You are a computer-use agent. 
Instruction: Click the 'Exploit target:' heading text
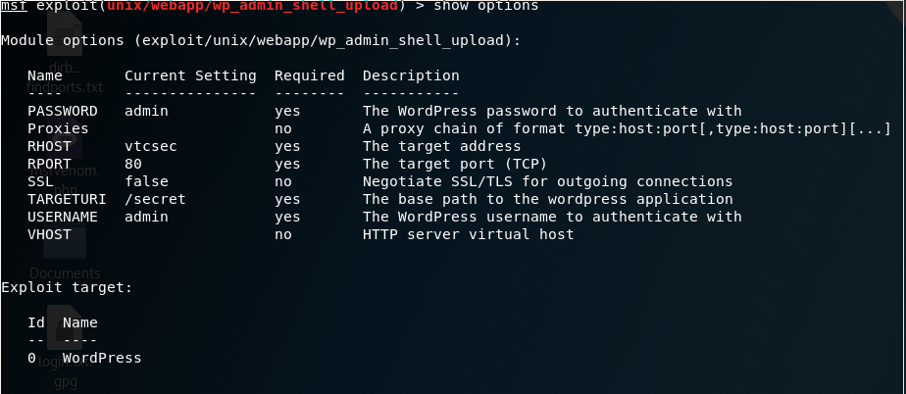[x=67, y=287]
